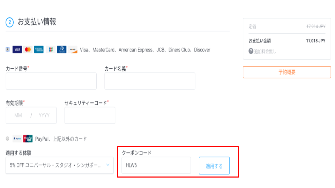Click the chevron arrow in 5% OFF dropdown
This screenshot has width=335, height=188.
tap(108, 165)
